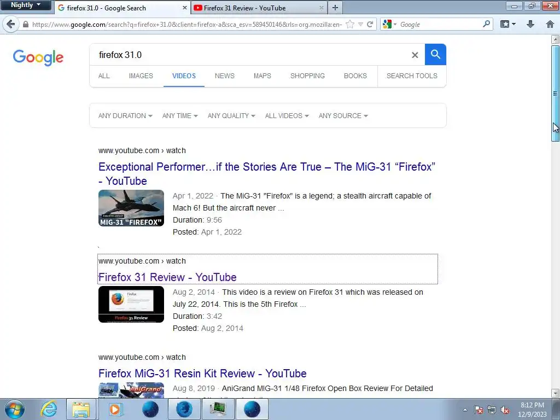Expand the ALL VIDEOS filter
The height and width of the screenshot is (420, 560).
[287, 116]
